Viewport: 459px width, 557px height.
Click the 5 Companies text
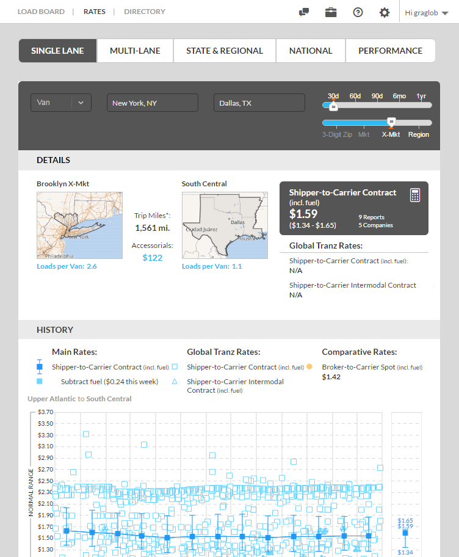pos(375,225)
